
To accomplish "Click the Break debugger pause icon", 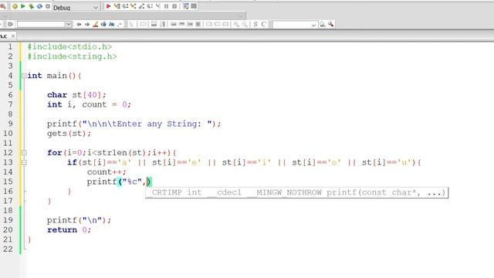I will click(x=166, y=6).
